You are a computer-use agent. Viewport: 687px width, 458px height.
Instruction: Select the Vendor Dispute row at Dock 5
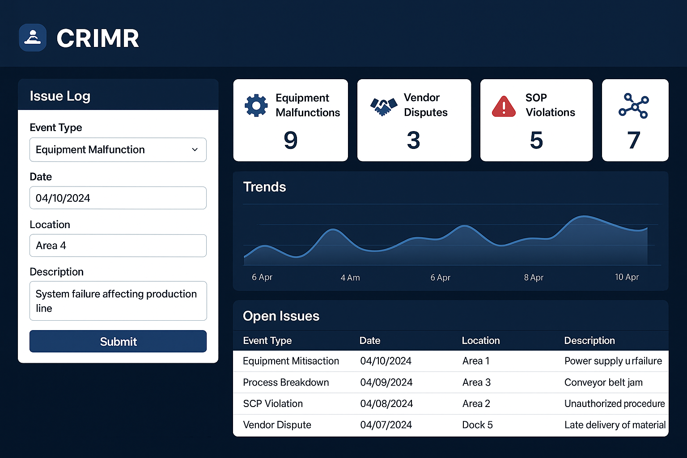451,425
